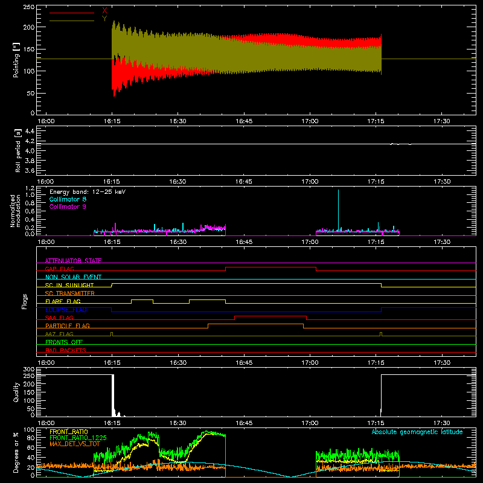Image resolution: width=483 pixels, height=483 pixels.
Task: Click the green 'FRONT_RATIO_1225' legend label
Action: click(x=78, y=438)
